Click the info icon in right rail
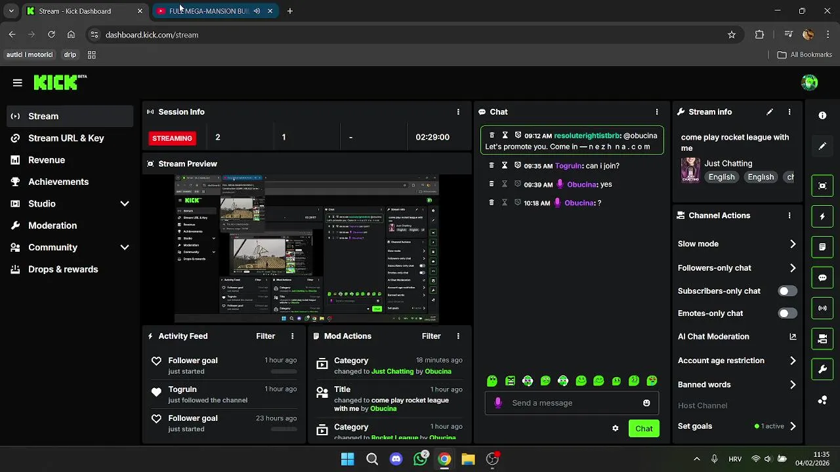 tap(822, 115)
